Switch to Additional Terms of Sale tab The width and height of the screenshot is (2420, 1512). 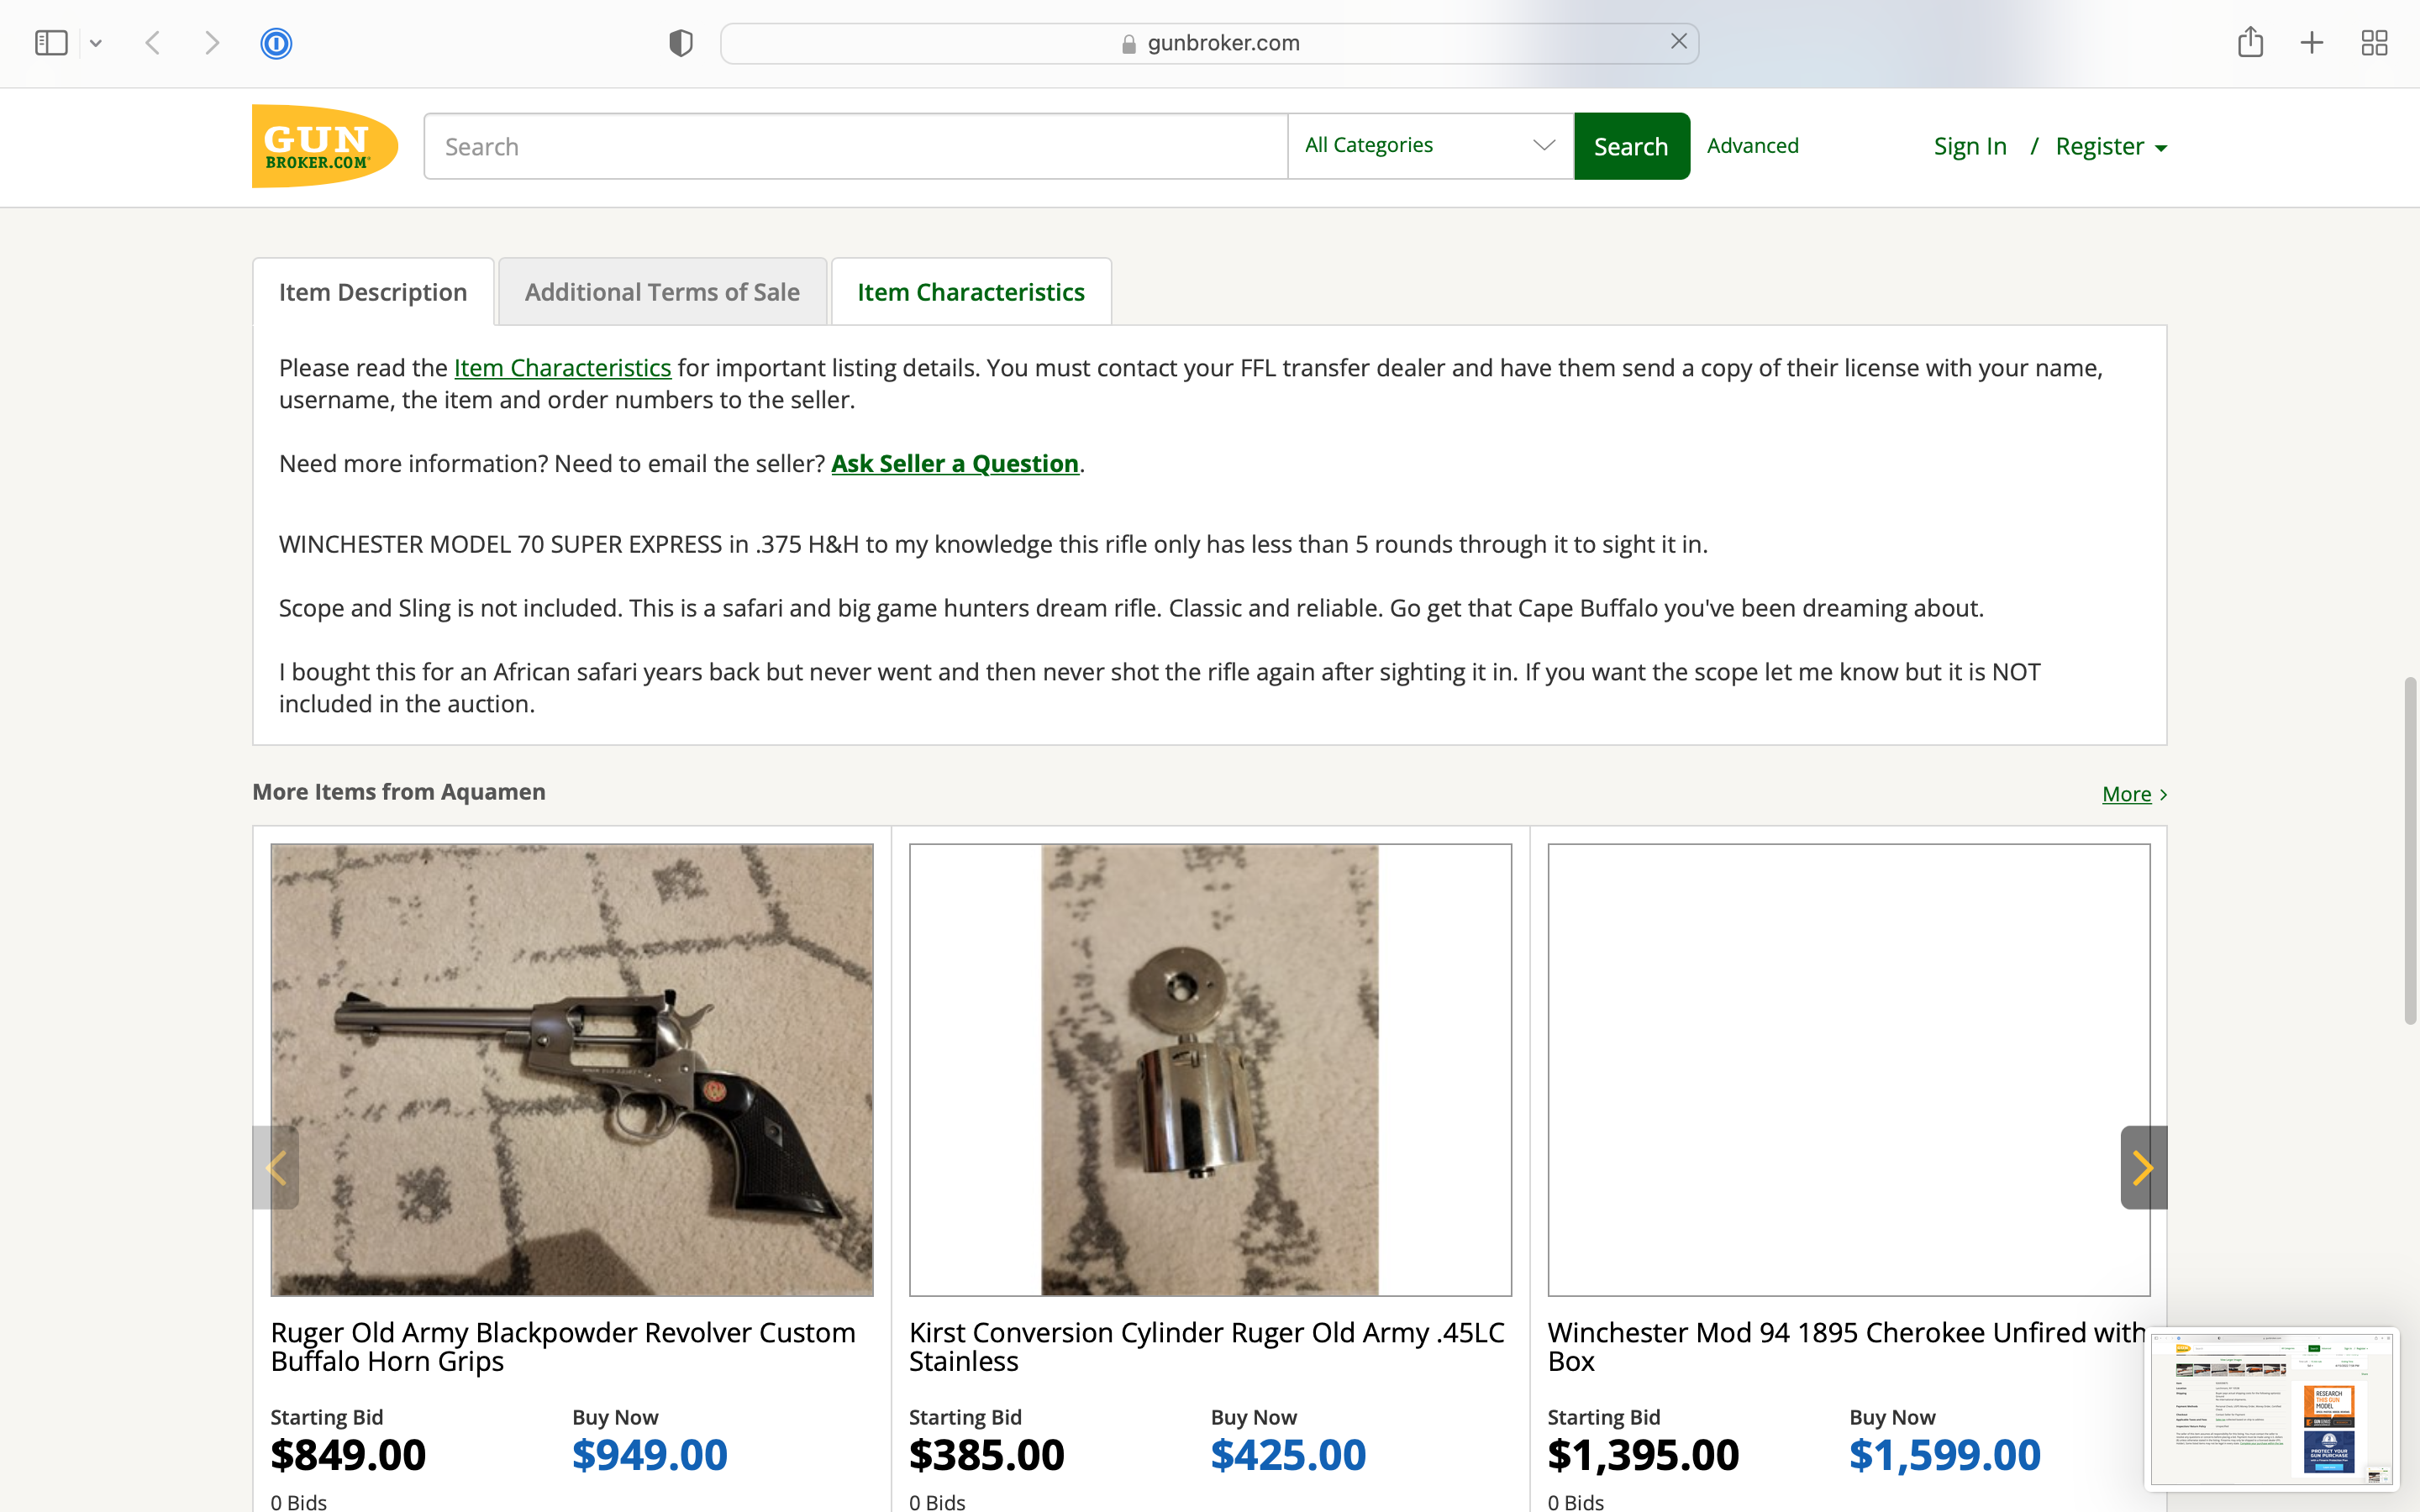[662, 292]
